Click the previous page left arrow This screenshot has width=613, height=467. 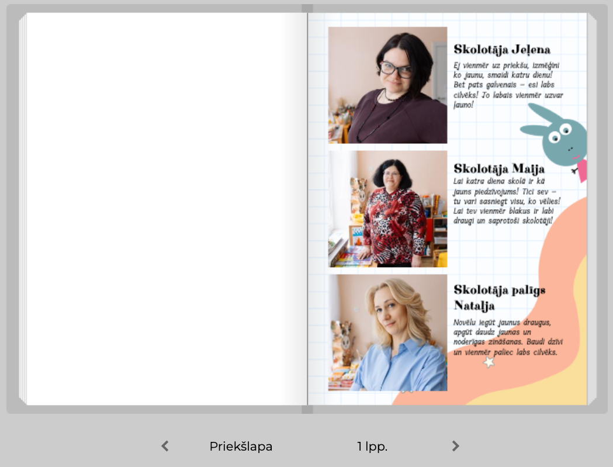[x=165, y=447]
